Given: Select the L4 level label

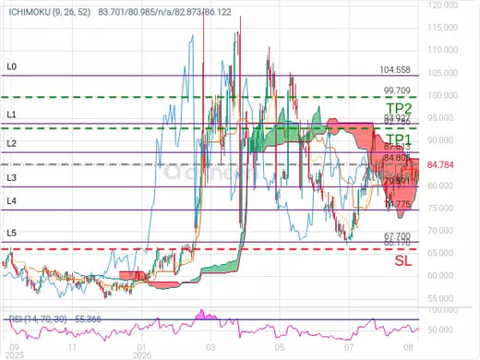Looking at the screenshot, I should click(x=12, y=201).
